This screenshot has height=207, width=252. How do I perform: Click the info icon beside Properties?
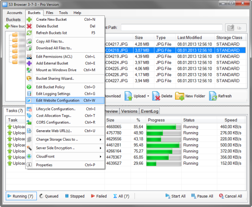(x=29, y=165)
